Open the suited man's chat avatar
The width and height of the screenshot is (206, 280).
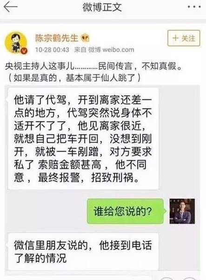(182, 211)
